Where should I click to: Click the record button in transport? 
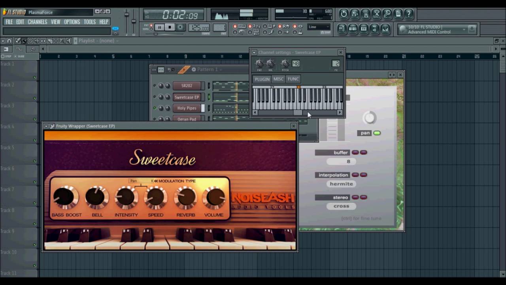pos(180,27)
